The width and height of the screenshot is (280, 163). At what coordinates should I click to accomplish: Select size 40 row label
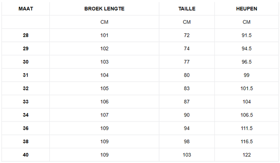click(26, 155)
